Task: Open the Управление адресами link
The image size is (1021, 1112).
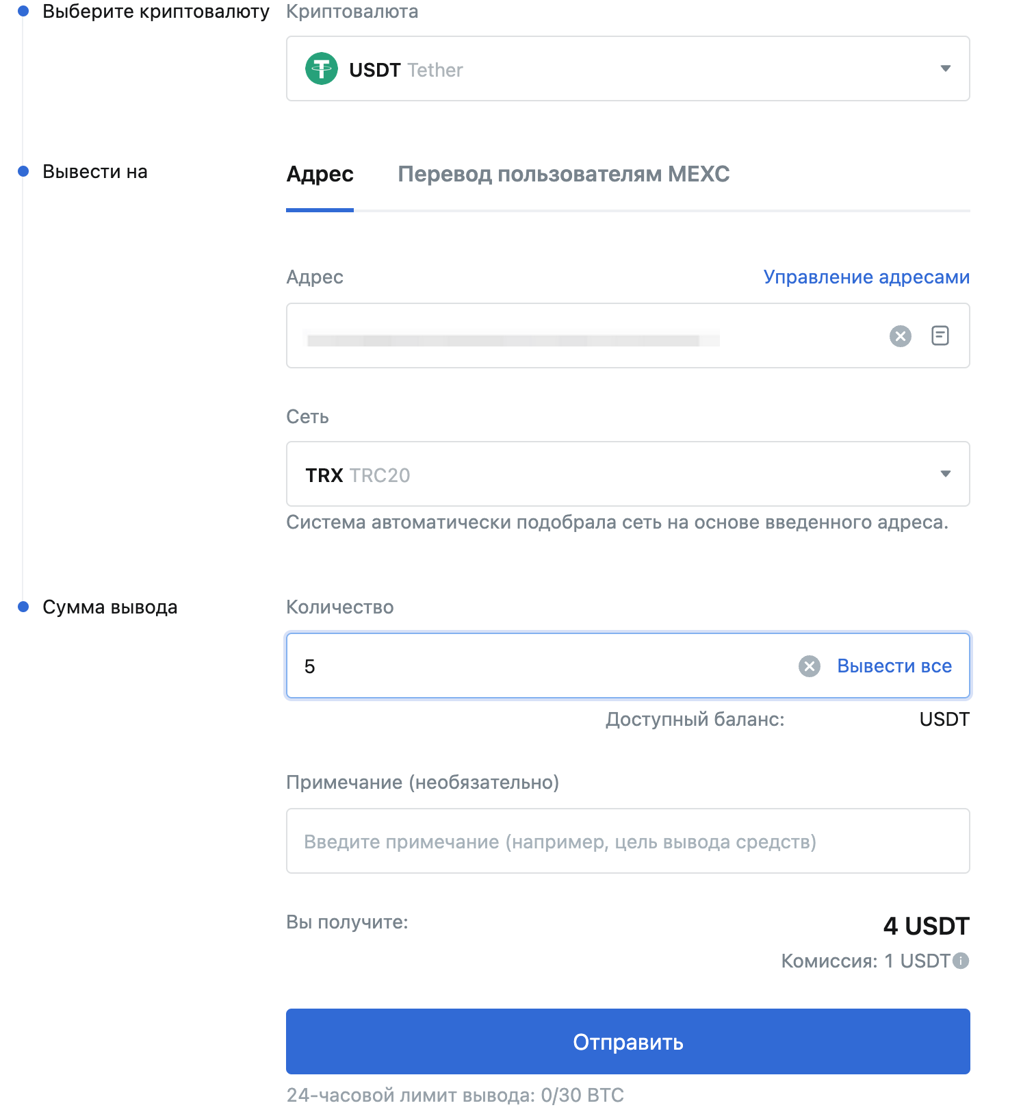Action: [866, 277]
